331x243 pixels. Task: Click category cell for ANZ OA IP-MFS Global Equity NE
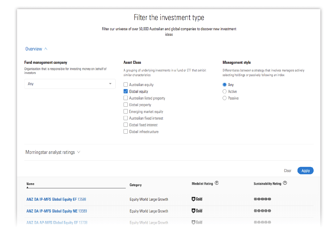(149, 211)
